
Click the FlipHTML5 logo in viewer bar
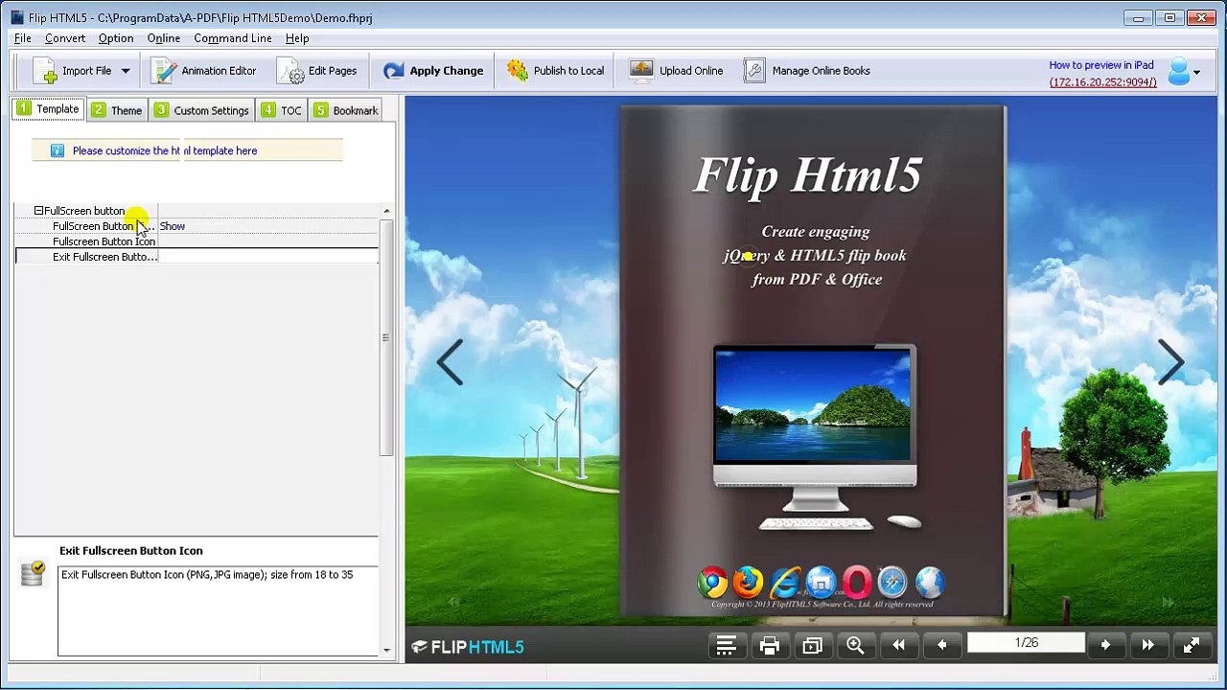pyautogui.click(x=468, y=647)
